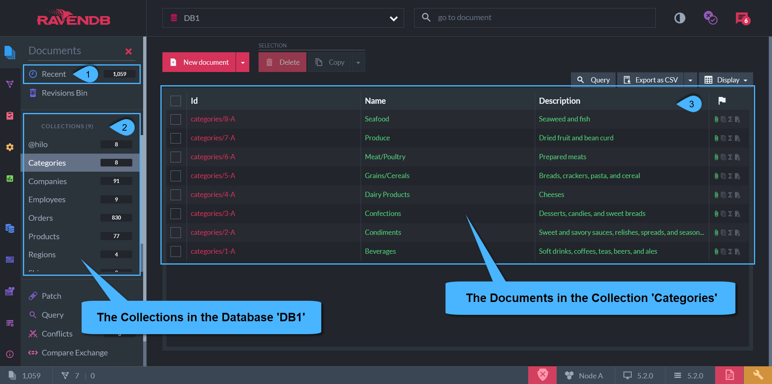The width and height of the screenshot is (772, 384).
Task: Open the notifications icon with badge 6
Action: [742, 18]
